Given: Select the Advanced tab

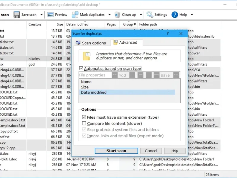Looking at the screenshot, I should 127,42.
